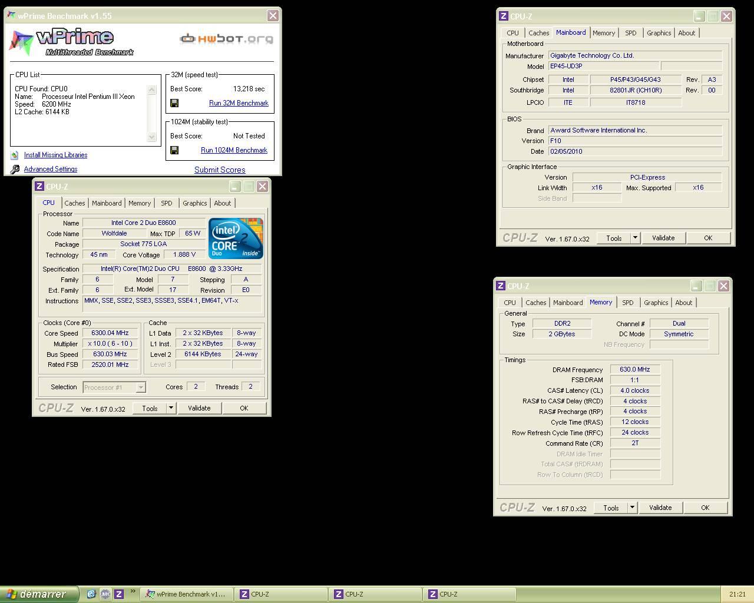Select the BIOS Date value 02/05/2010
The width and height of the screenshot is (754, 603).
pos(635,151)
